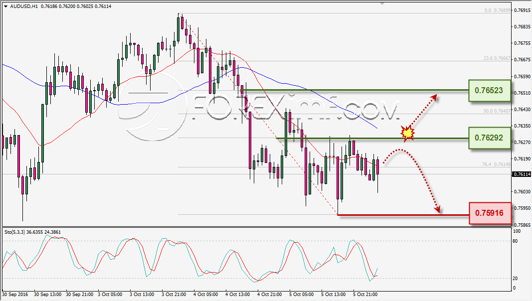532x301 pixels.
Task: Click the 4 Oct 13:00 time label
Action: pyautogui.click(x=237, y=294)
